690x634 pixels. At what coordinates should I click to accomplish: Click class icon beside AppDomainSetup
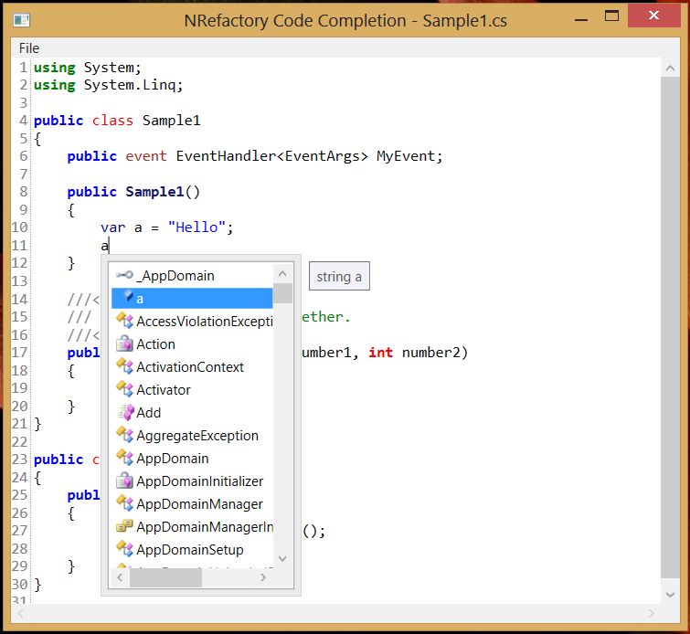click(124, 549)
